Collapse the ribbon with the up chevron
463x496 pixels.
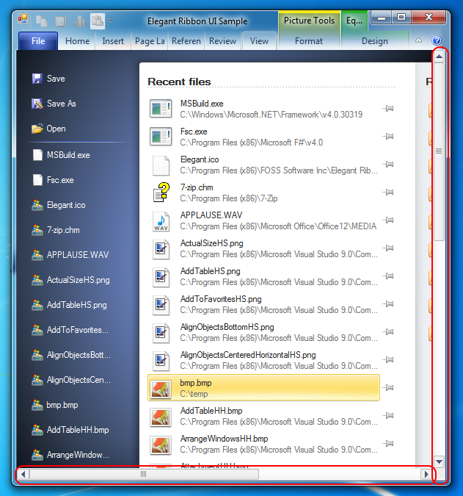(418, 40)
